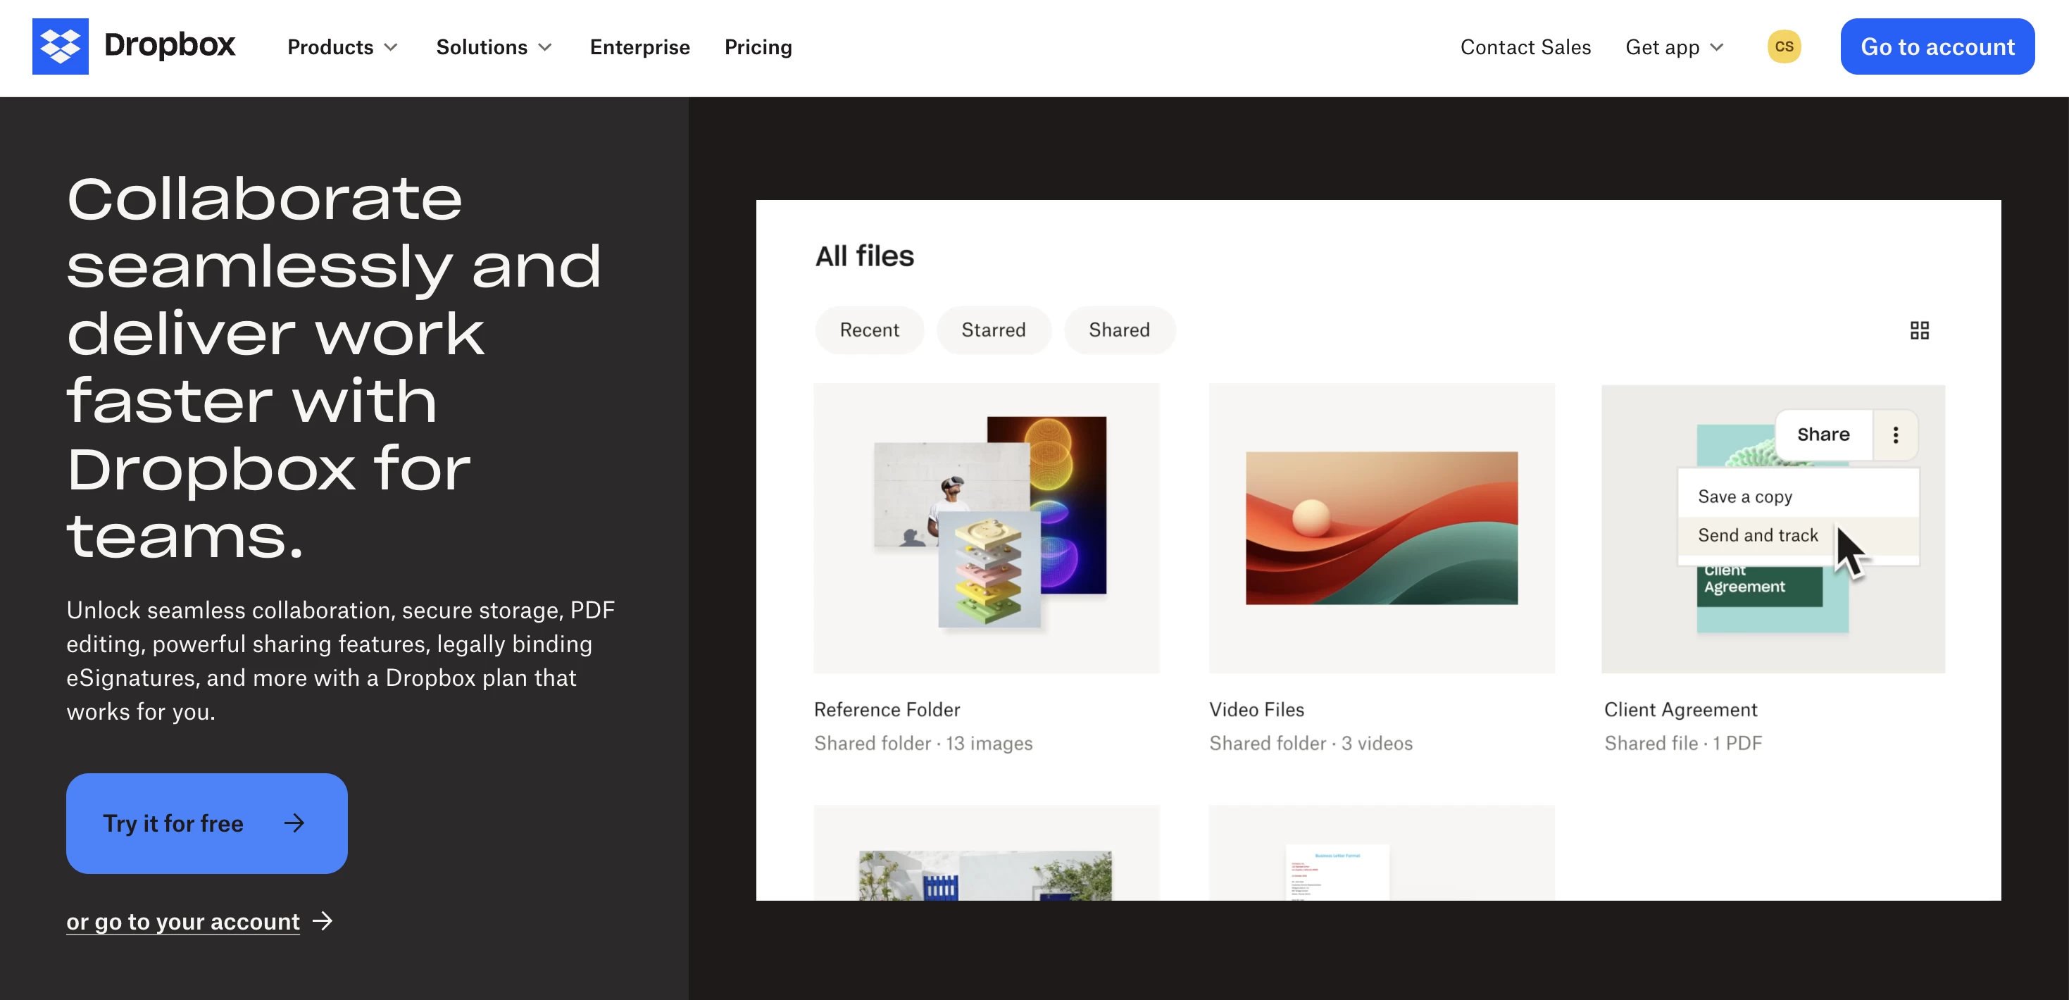Open the Enterprise page

click(x=639, y=47)
